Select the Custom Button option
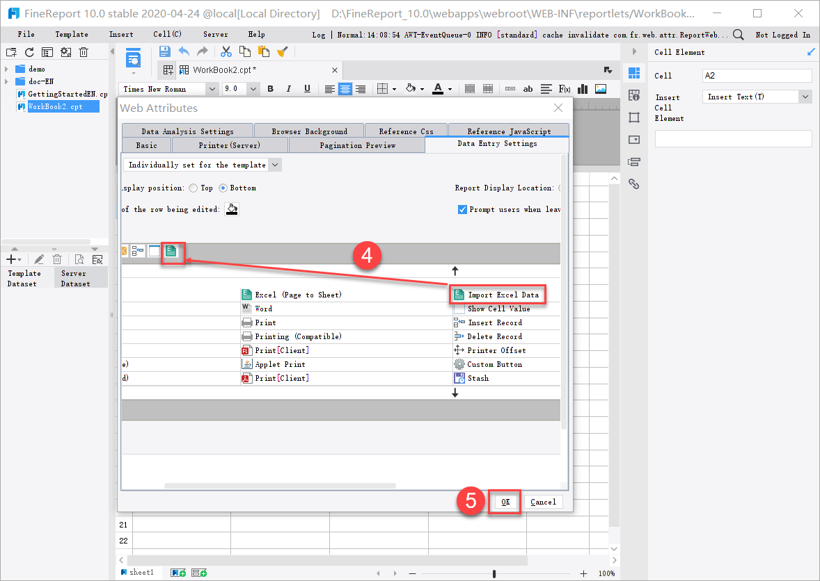Image resolution: width=820 pixels, height=581 pixels. click(489, 364)
